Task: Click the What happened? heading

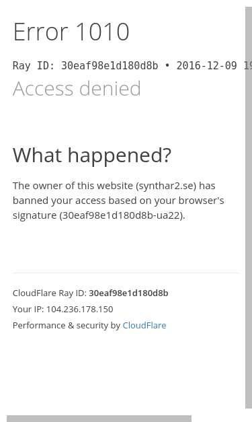Action: (92, 155)
